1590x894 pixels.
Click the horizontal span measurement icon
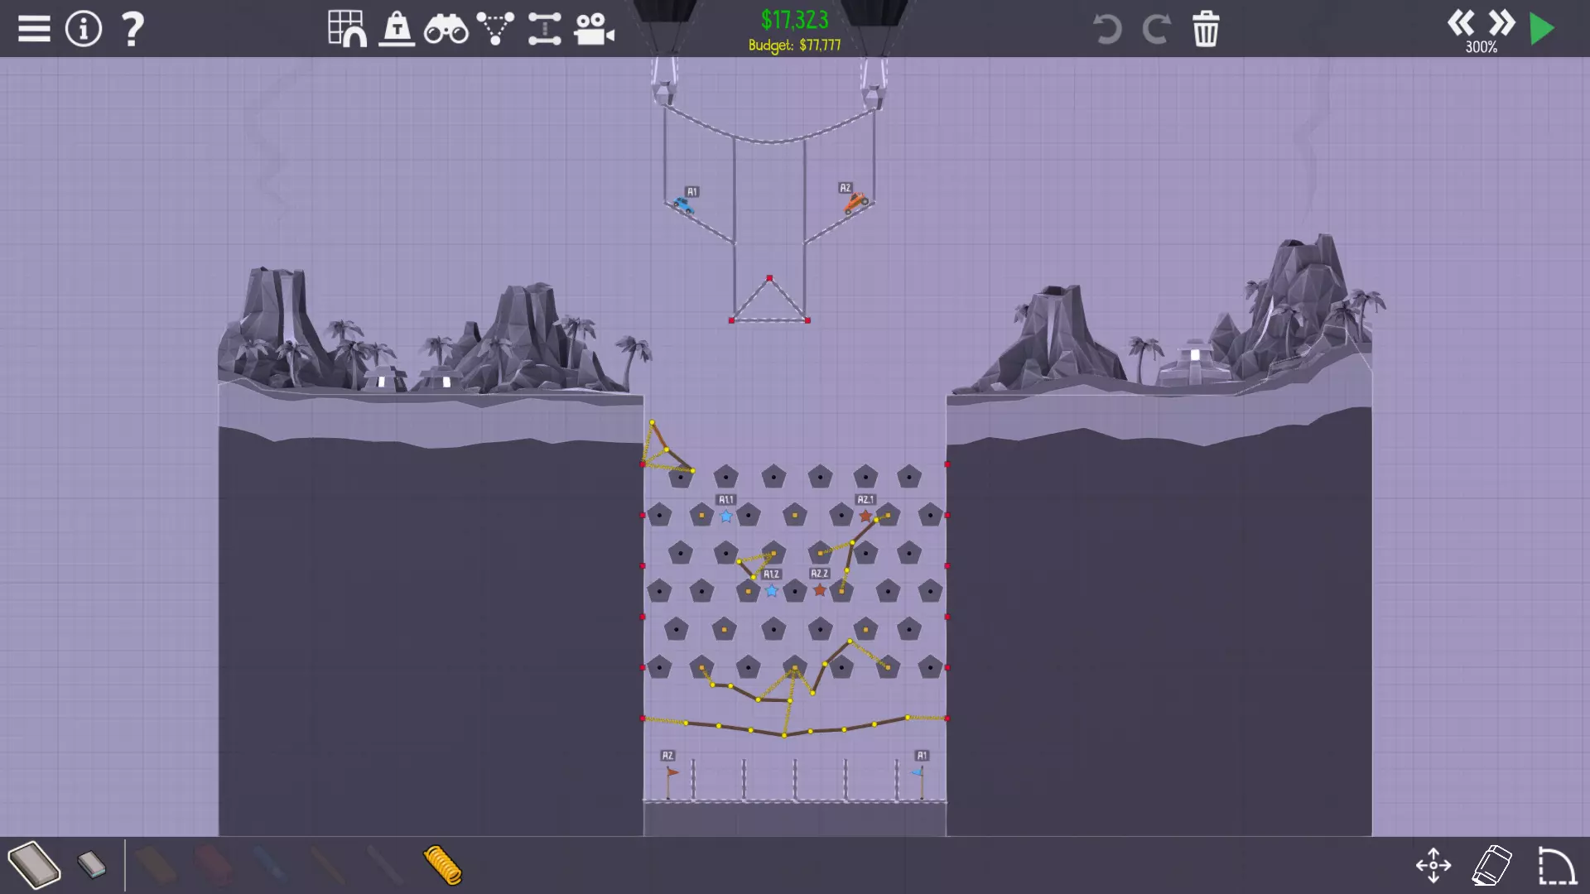click(544, 29)
